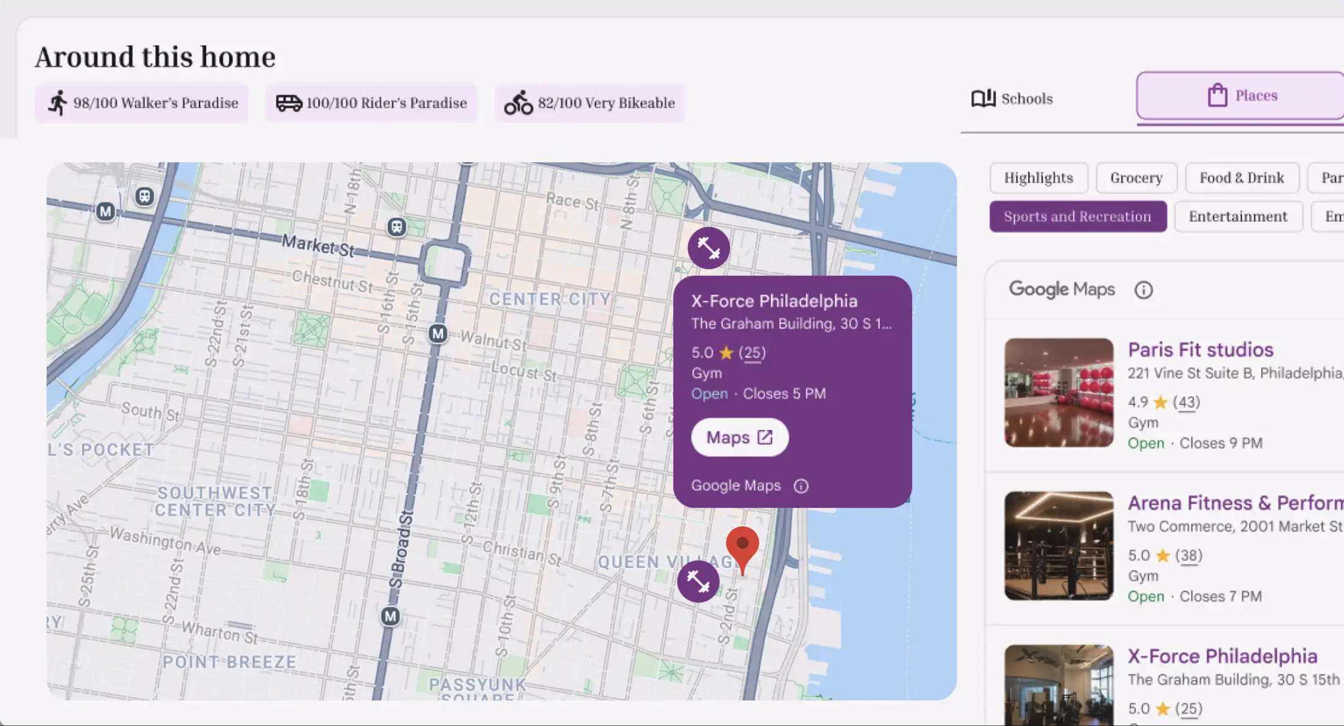The width and height of the screenshot is (1344, 726).
Task: Click 'The Graham Building, 30 S 1...' popup address
Action: coord(791,324)
